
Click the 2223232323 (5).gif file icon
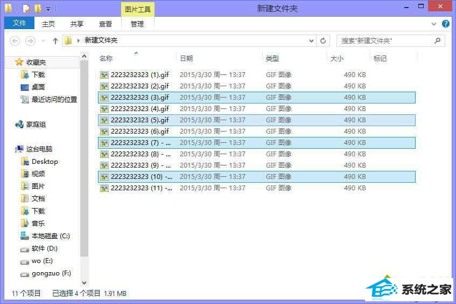pyautogui.click(x=104, y=120)
